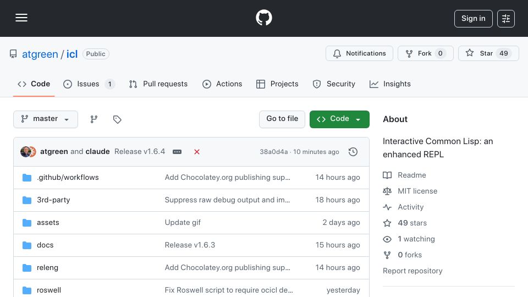
Task: Expand the master branch dropdown
Action: [46, 119]
